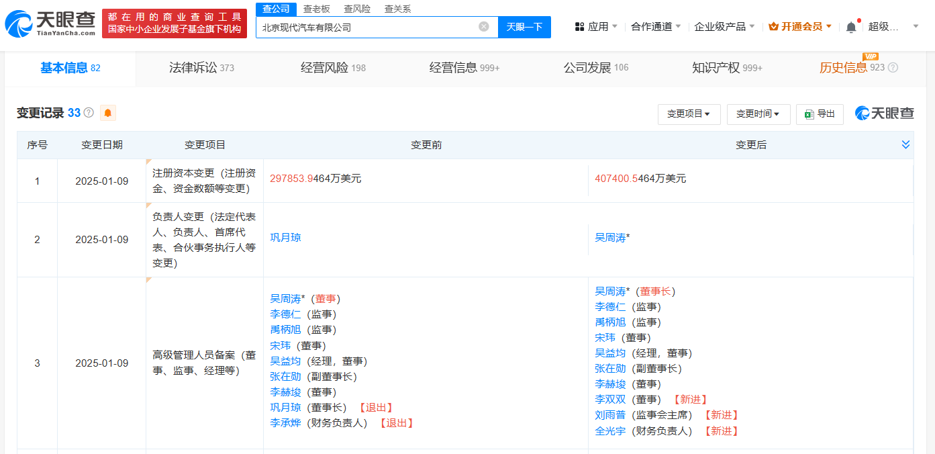Open the 变更时间 filter dropdown
Image resolution: width=935 pixels, height=454 pixels.
tap(758, 114)
